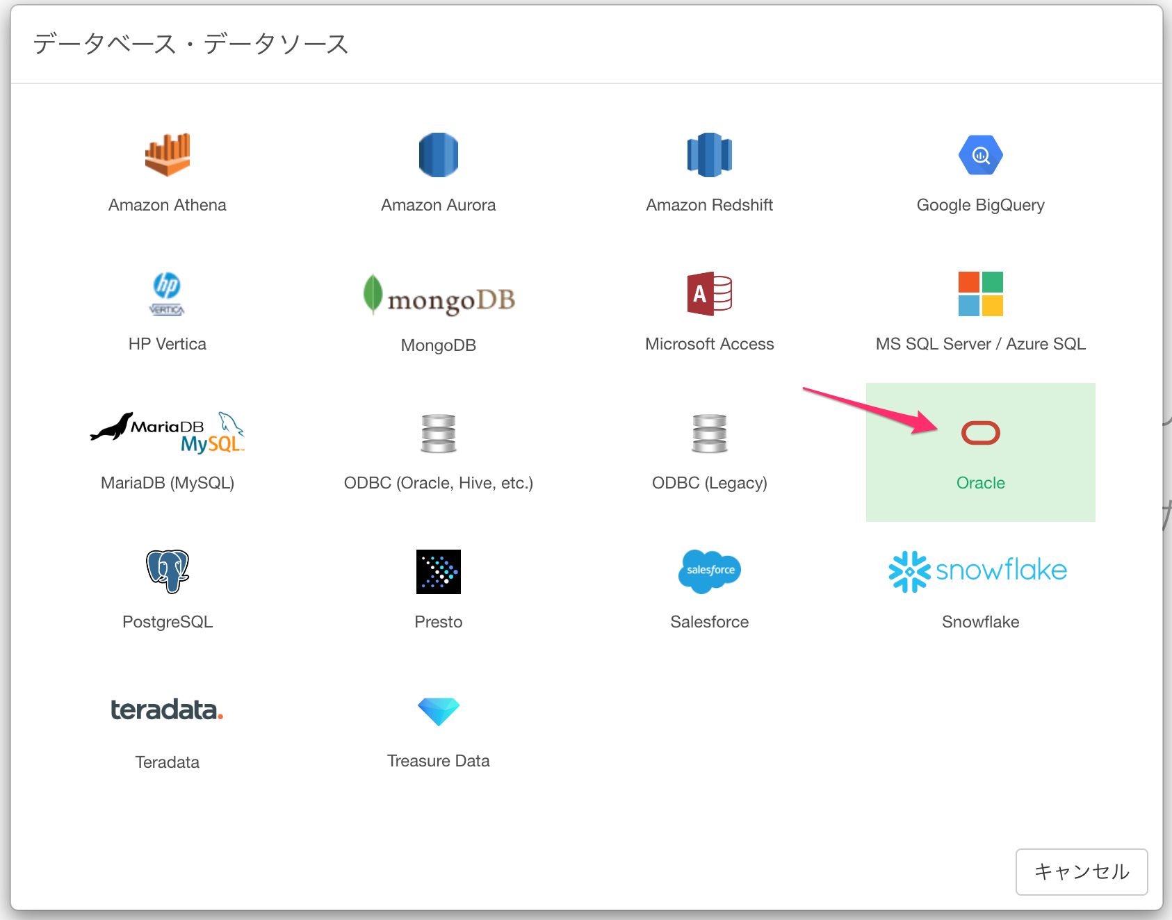Select the Amazon Athena icon
Viewport: 1172px width, 920px height.
(168, 155)
